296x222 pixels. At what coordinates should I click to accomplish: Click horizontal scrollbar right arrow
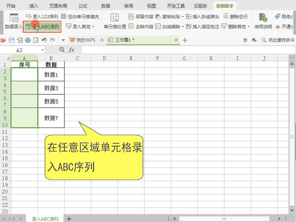[x=279, y=219]
